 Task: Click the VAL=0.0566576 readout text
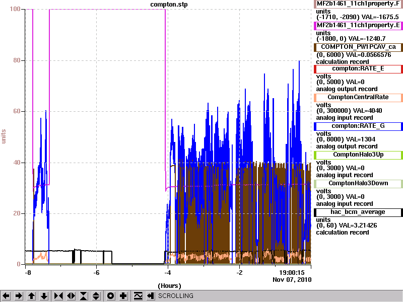point(369,55)
